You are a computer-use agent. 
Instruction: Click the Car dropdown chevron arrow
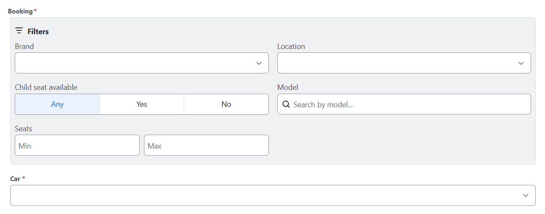[526, 195]
